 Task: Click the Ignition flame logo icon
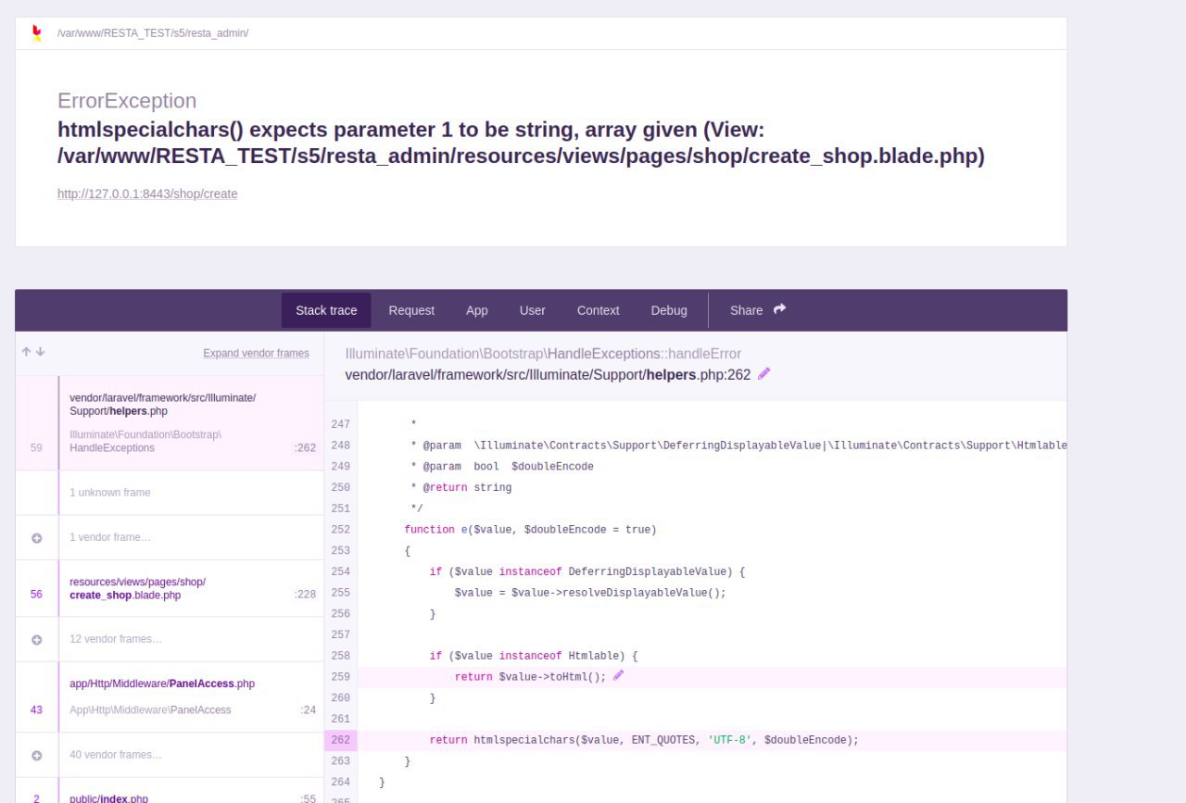point(36,33)
